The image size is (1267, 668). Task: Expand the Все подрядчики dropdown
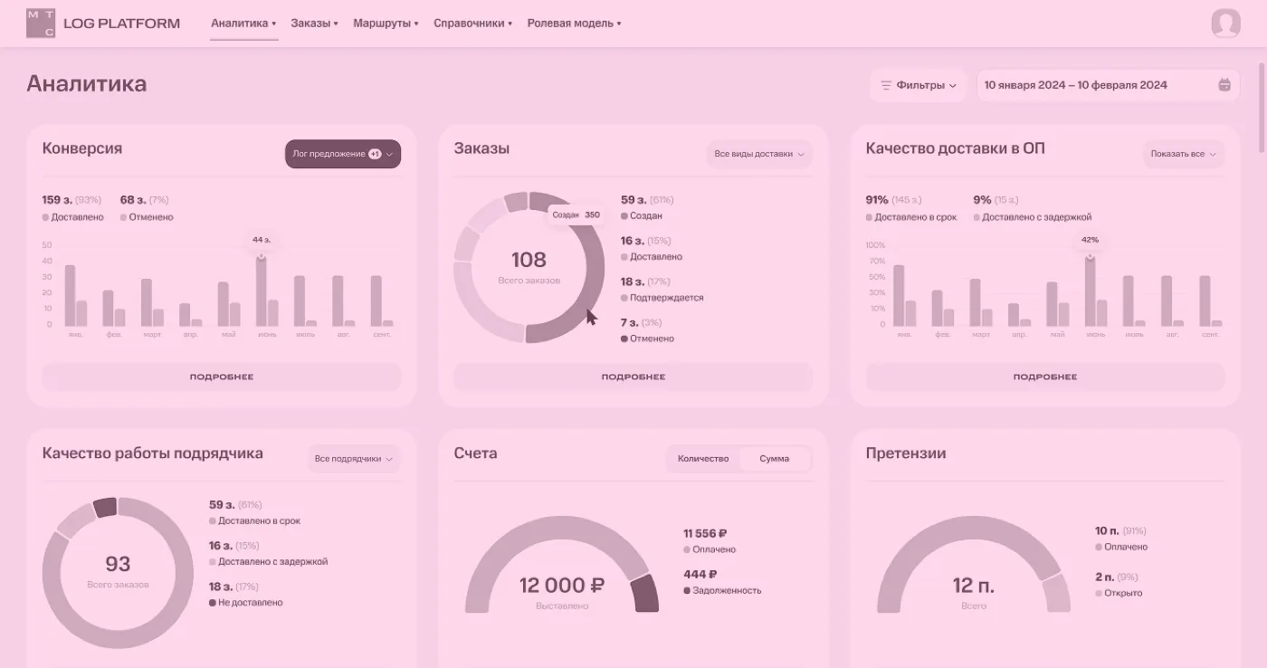pos(353,459)
